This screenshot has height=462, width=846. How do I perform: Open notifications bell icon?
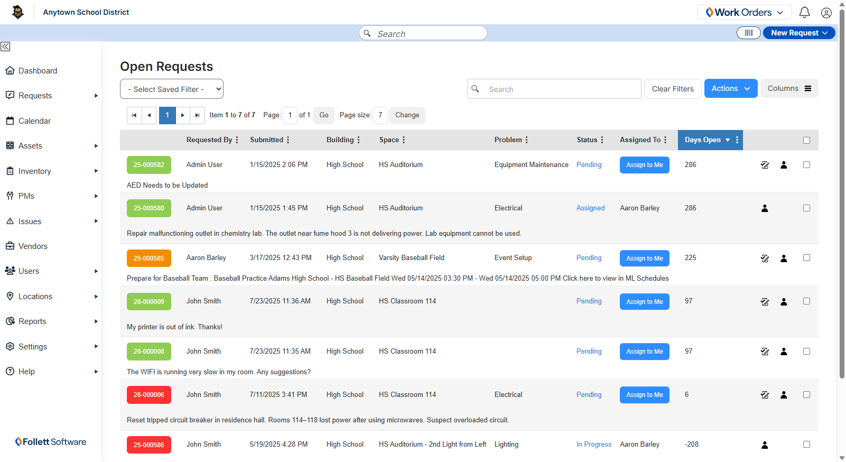pos(804,12)
